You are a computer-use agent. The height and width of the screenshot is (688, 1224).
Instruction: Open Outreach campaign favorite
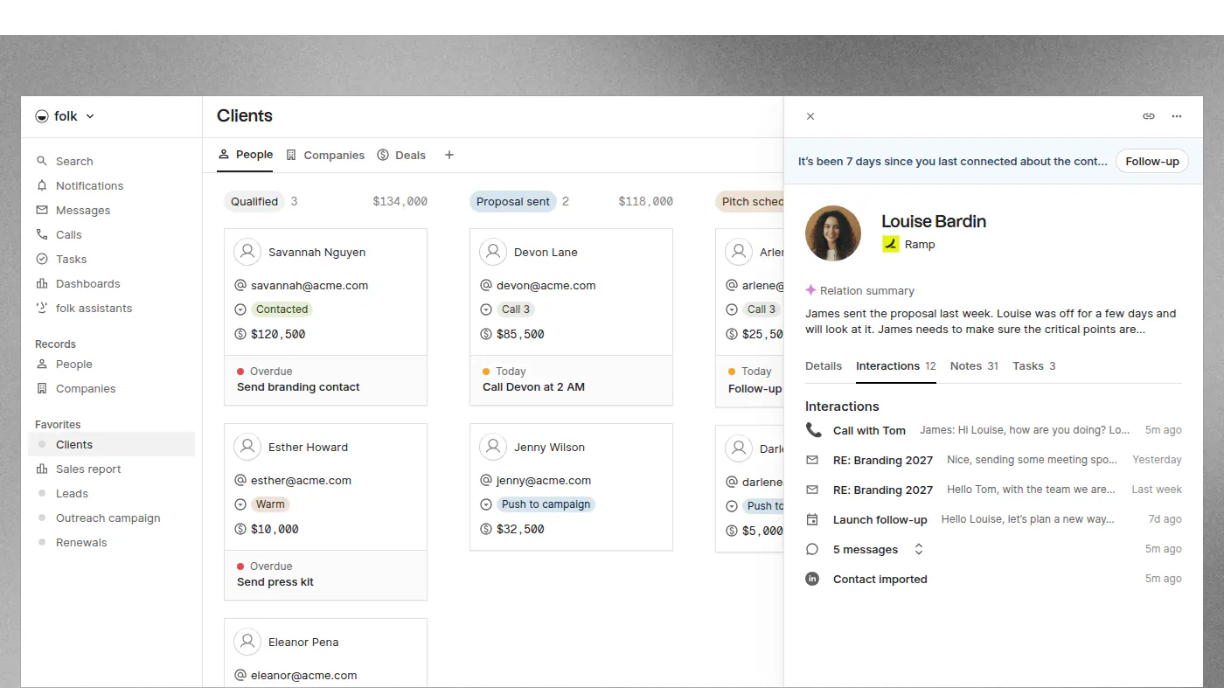pyautogui.click(x=111, y=518)
